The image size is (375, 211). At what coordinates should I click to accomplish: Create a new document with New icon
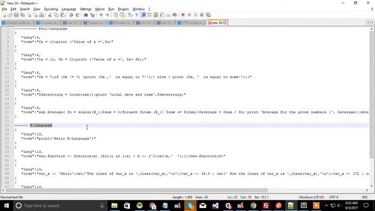pyautogui.click(x=4, y=15)
